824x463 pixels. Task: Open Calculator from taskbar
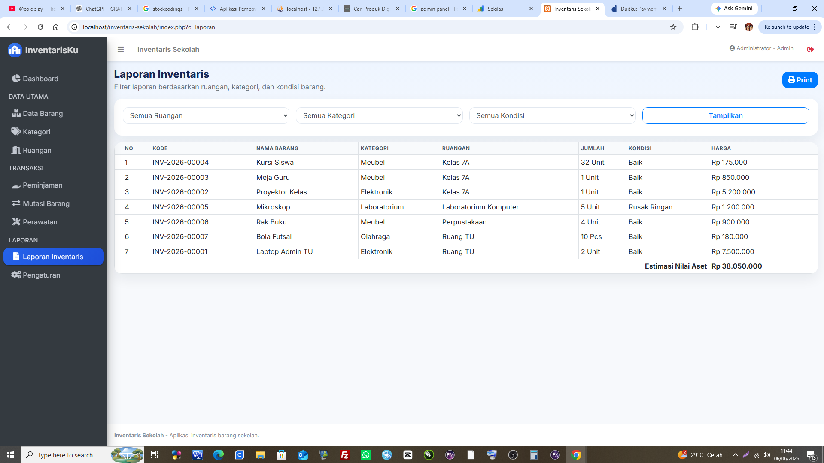click(534, 455)
